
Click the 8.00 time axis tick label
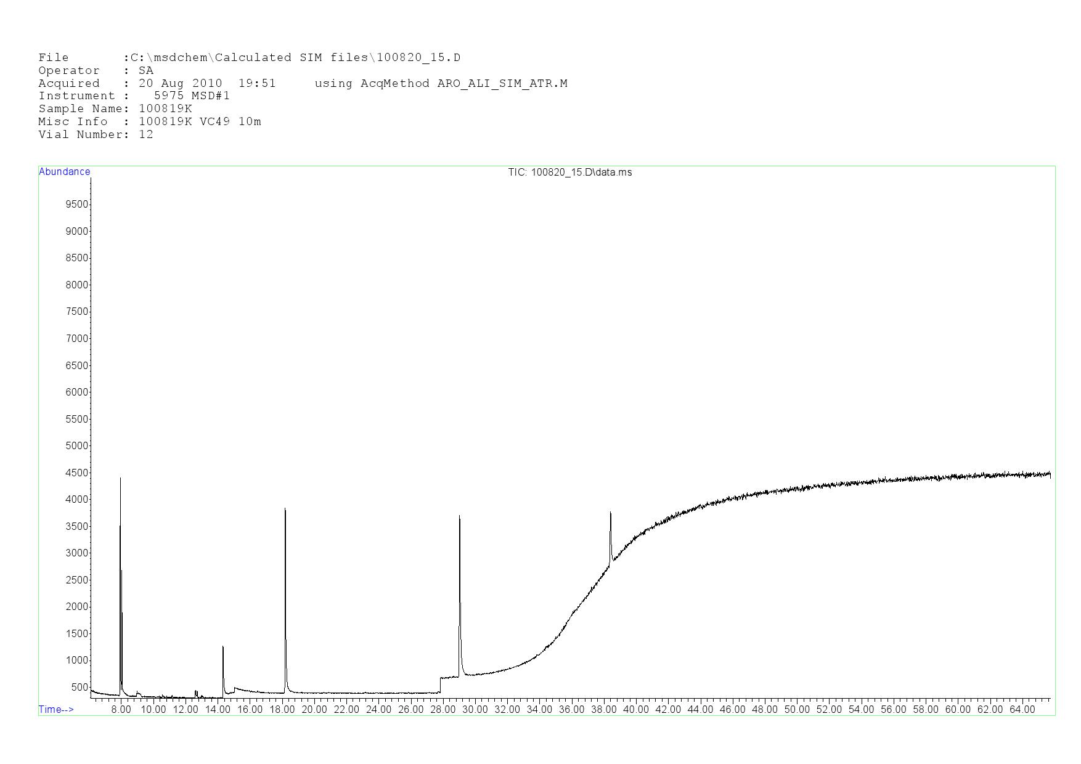[x=121, y=710]
